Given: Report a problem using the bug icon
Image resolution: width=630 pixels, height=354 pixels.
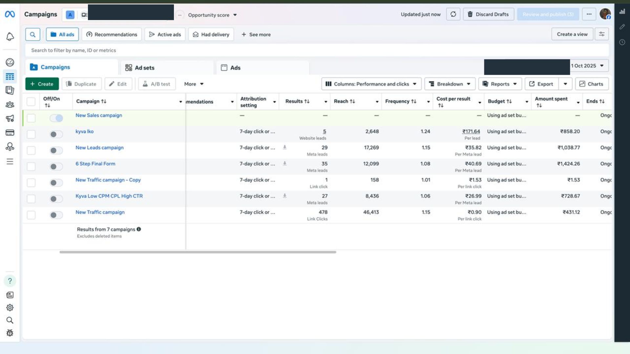Looking at the screenshot, I should [10, 333].
